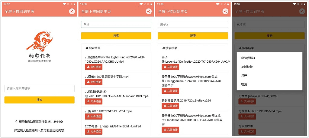Image resolution: width=309 pixels, height=138 pixels.
Task: Open 文件链接 for 2020电影-《八佰》超清
Action: click(94, 131)
